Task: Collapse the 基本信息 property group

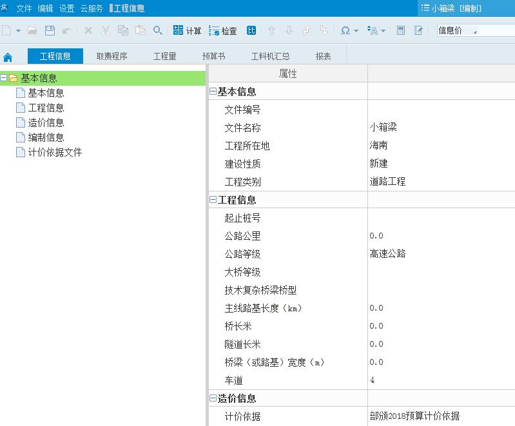Action: pos(213,92)
